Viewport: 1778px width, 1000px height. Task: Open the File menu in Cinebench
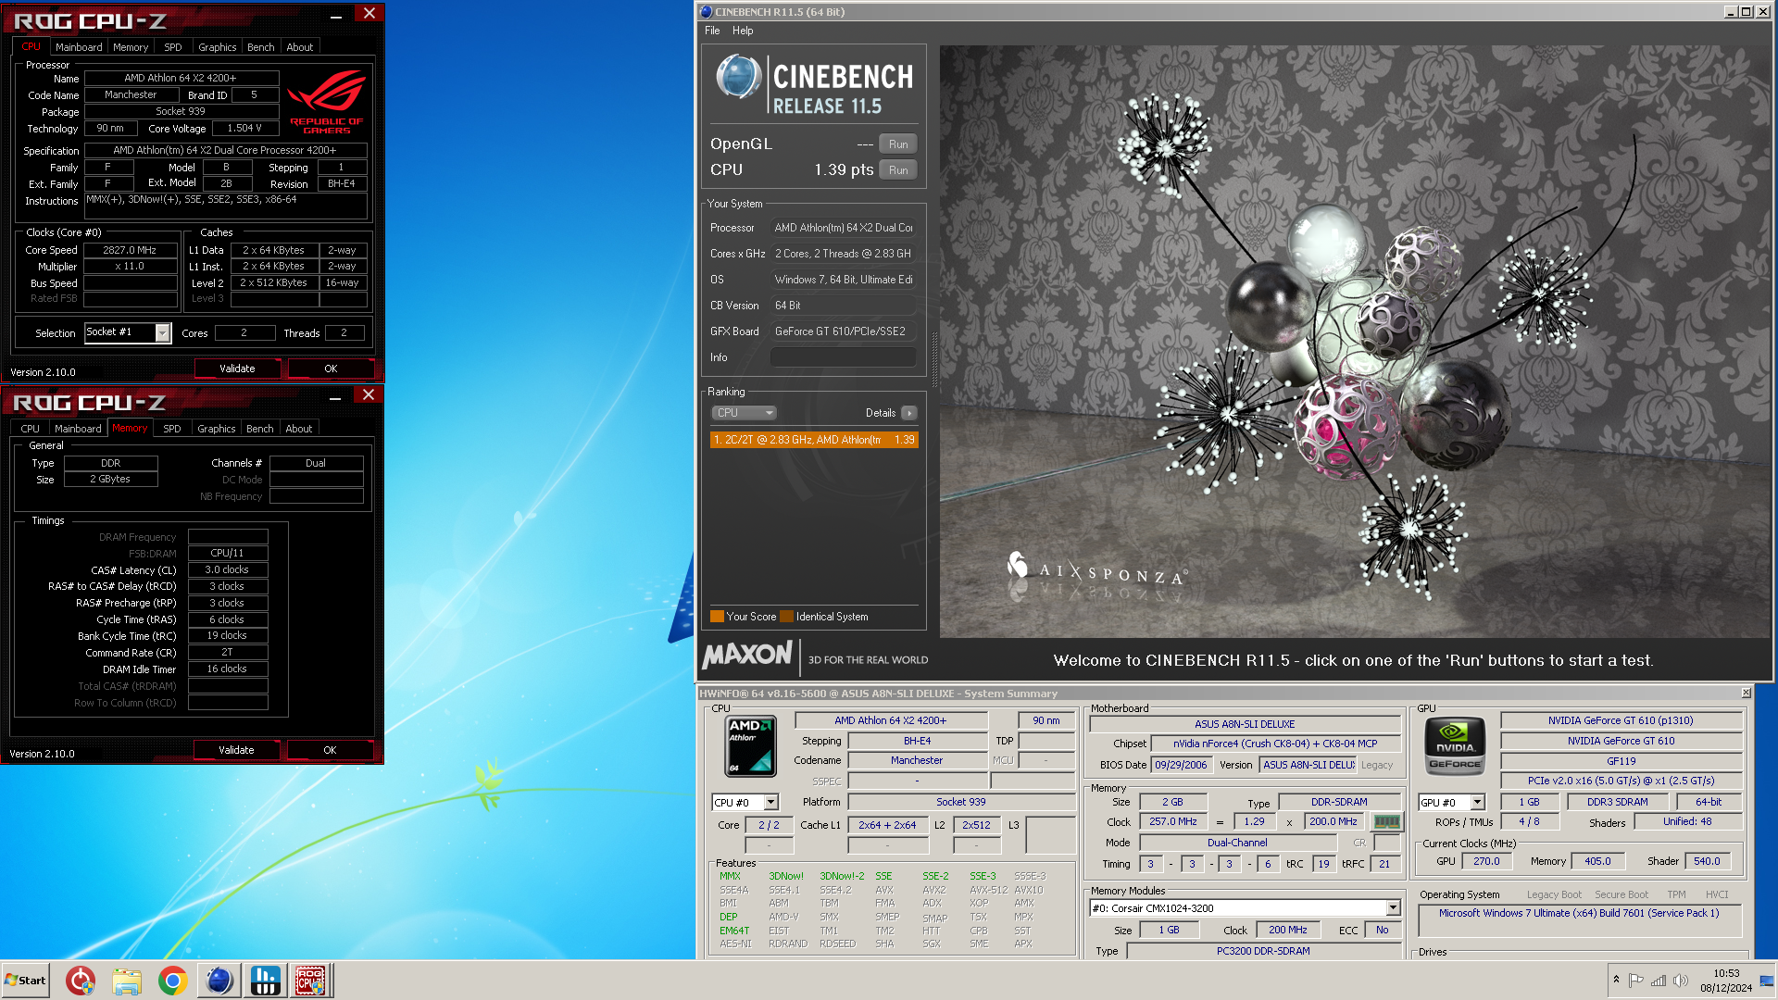coord(712,31)
